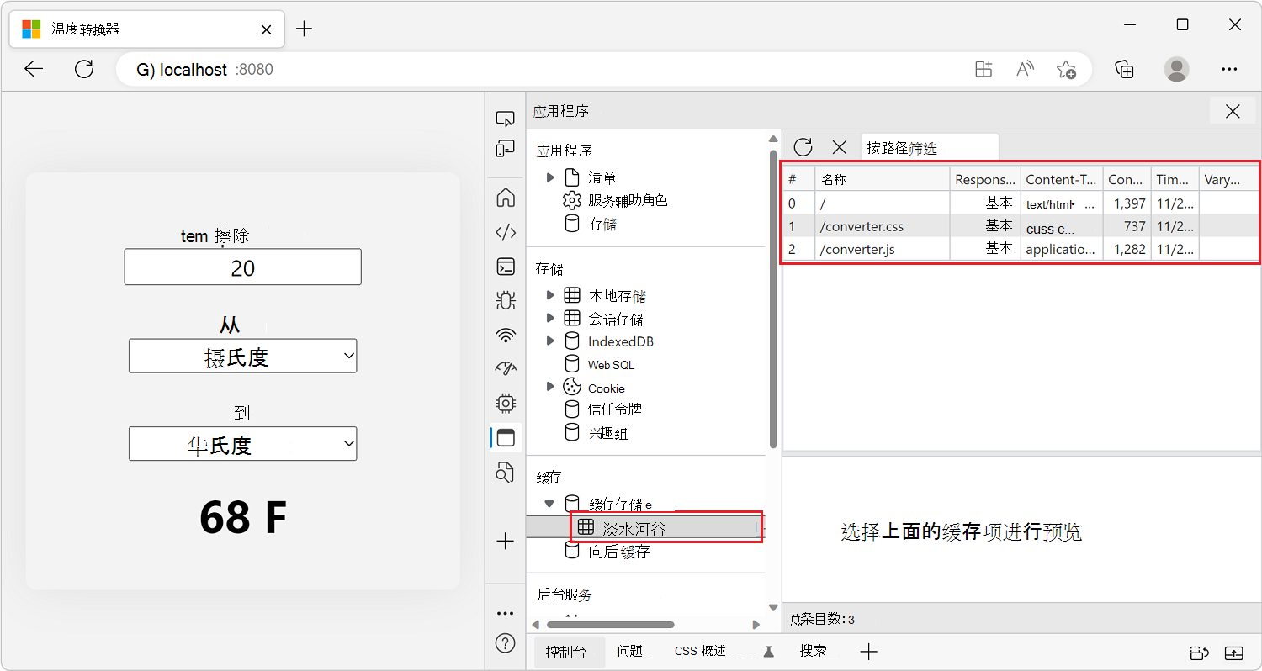Screen dimensions: 1262x671
Task: Refresh the cache entries list
Action: point(803,147)
